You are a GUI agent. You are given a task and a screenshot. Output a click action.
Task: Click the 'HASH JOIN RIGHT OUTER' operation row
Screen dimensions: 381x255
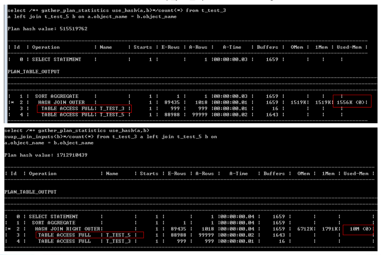pyautogui.click(x=189, y=229)
